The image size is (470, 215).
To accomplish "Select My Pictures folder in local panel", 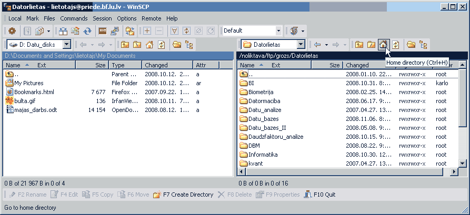I will (x=29, y=83).
